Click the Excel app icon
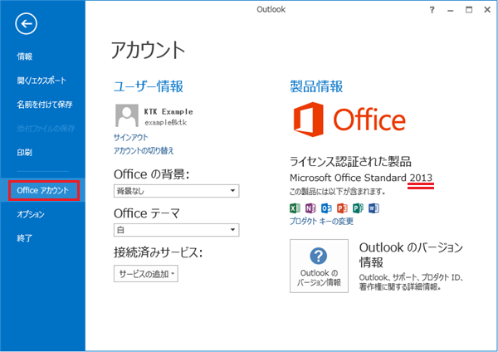This screenshot has height=352, width=498. click(x=295, y=208)
